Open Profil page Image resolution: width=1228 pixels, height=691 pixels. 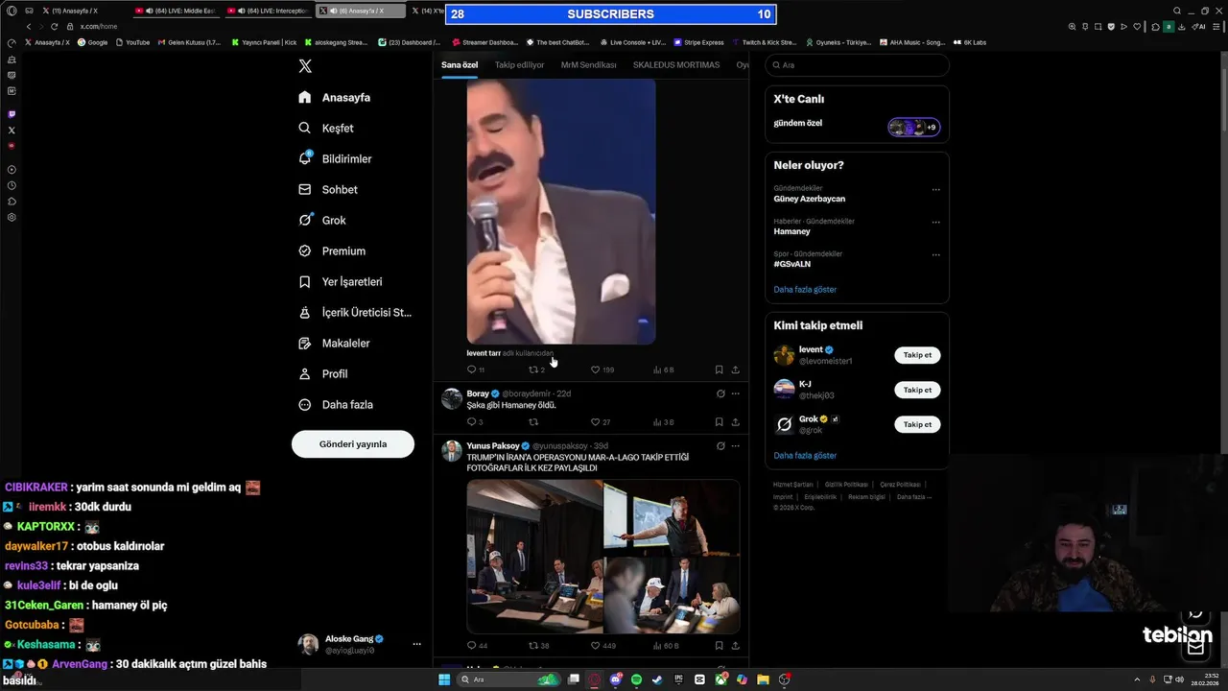click(x=323, y=373)
